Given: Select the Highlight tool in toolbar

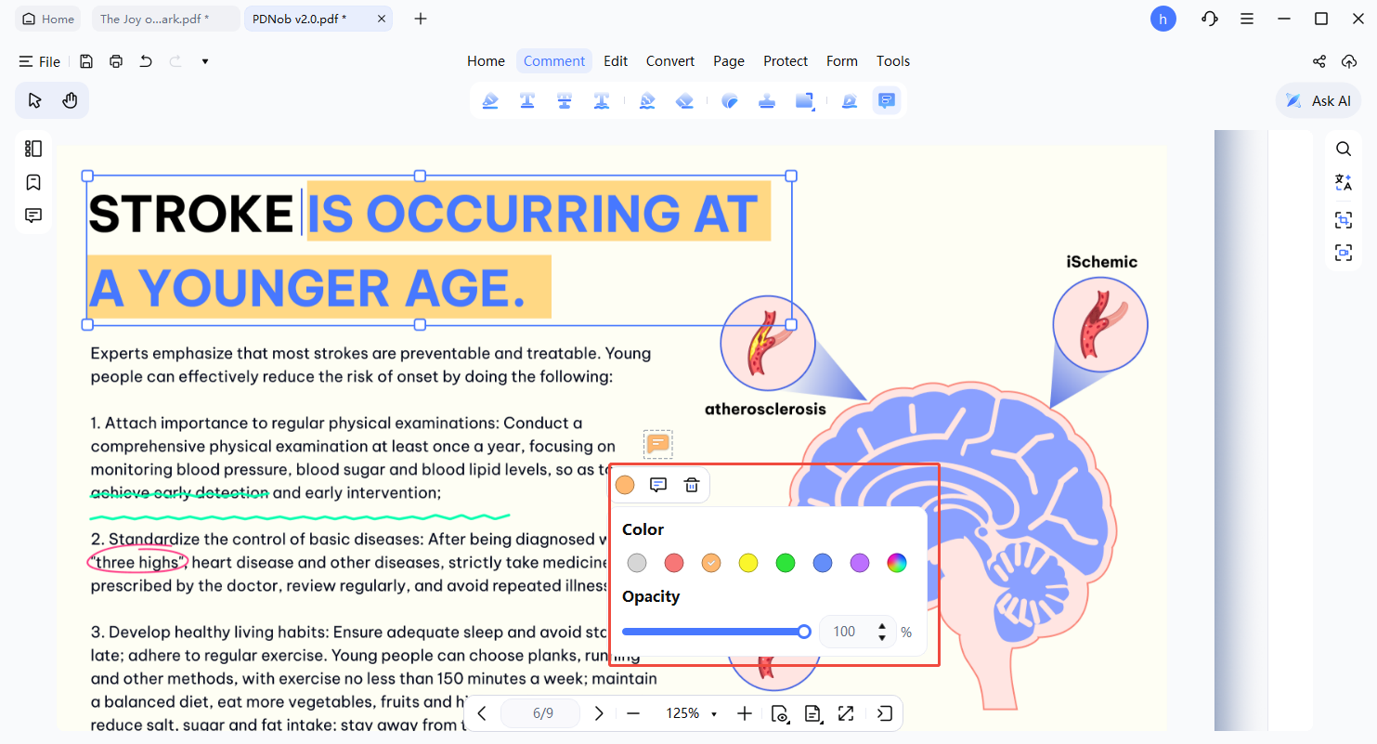Looking at the screenshot, I should [490, 101].
